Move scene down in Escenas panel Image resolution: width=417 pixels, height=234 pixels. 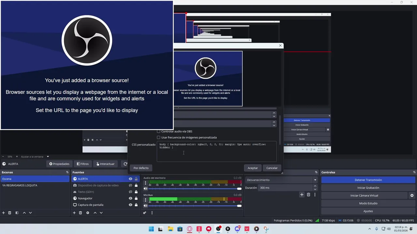click(x=30, y=213)
